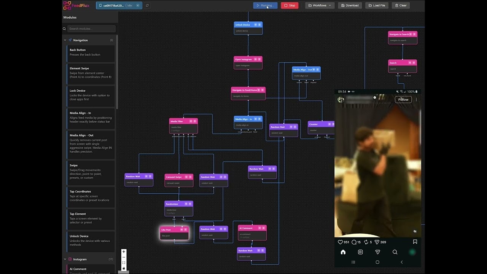Click the Download button

tap(350, 5)
